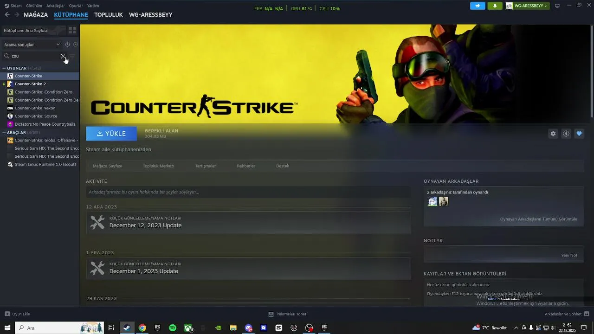Switch to Big Picture mode
The image size is (594, 334).
557,6
